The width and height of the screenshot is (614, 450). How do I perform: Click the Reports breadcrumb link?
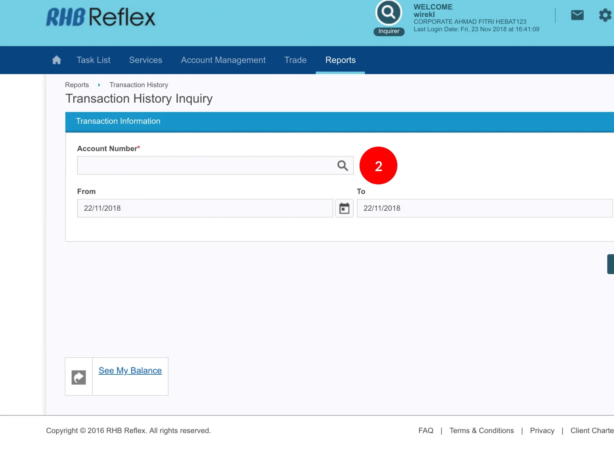77,85
